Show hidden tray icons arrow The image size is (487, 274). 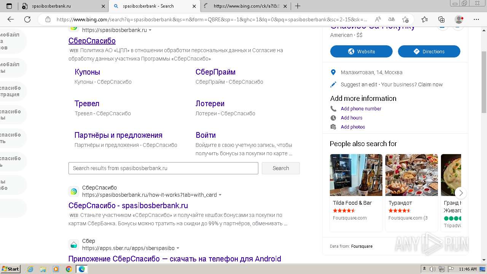click(x=424, y=269)
